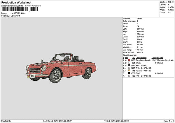Click the Stitches count value 14940

(170, 2)
